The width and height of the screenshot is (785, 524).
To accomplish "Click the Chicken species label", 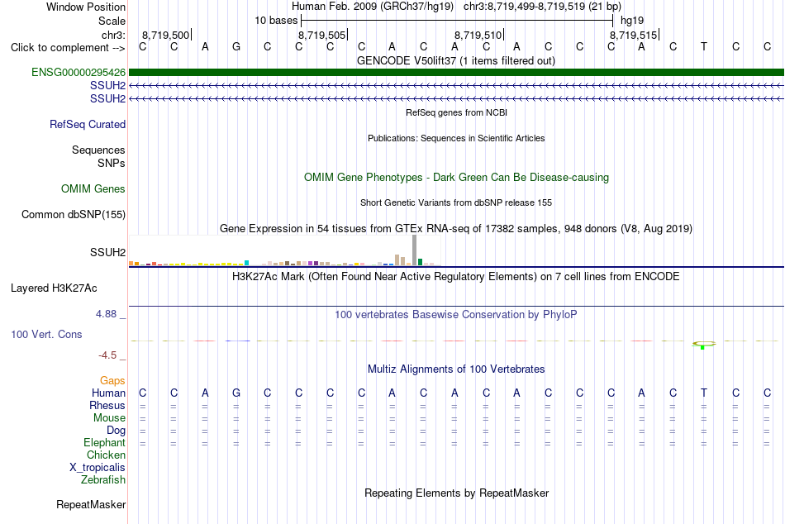I will click(106, 455).
